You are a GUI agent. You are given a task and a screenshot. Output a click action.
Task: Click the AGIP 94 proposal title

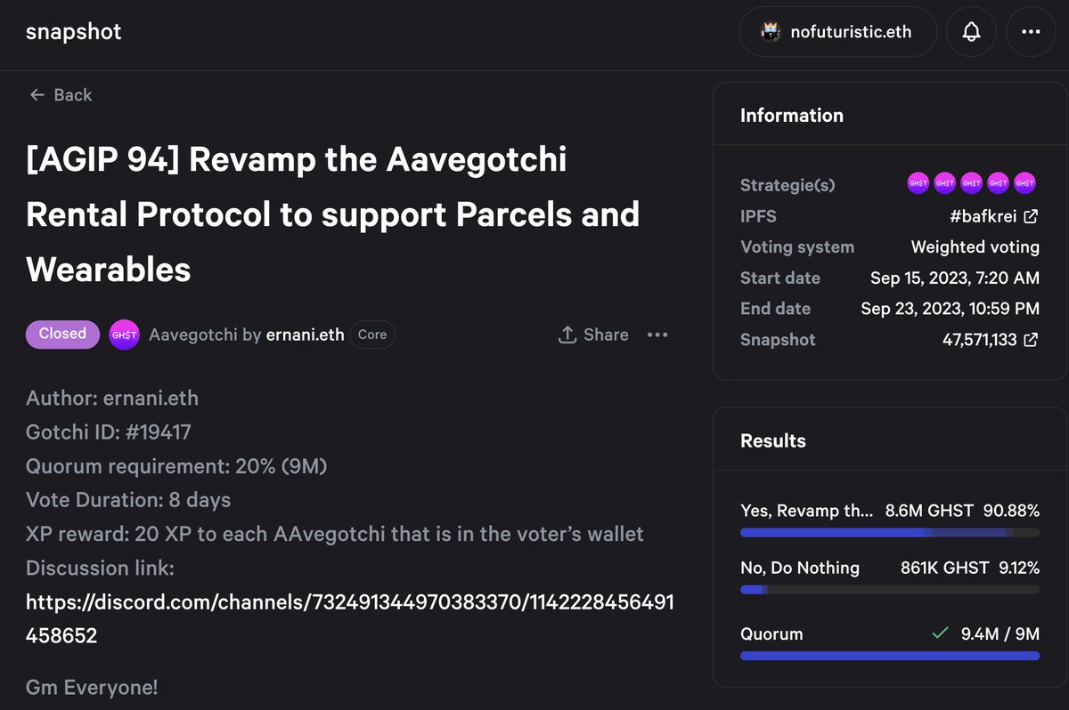tap(333, 214)
